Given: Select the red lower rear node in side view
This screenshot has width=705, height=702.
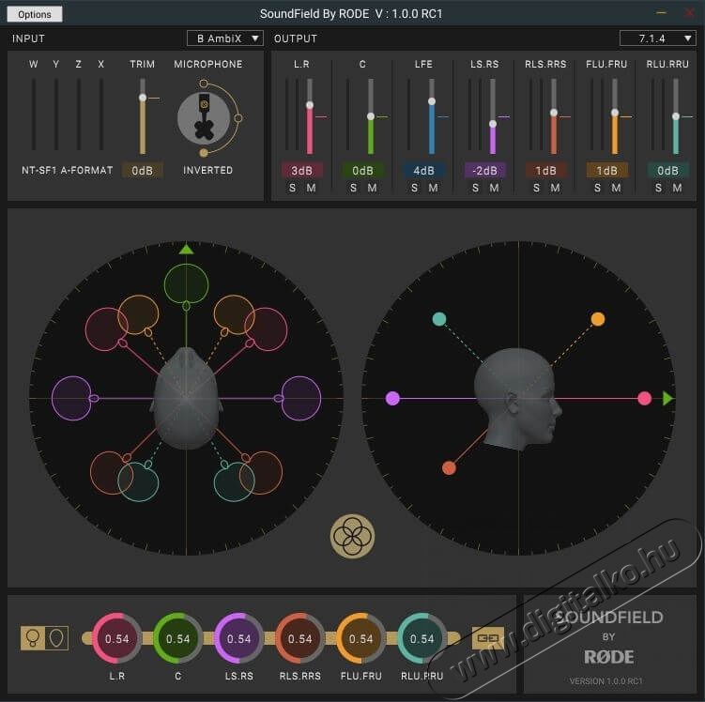Looking at the screenshot, I should coord(449,468).
